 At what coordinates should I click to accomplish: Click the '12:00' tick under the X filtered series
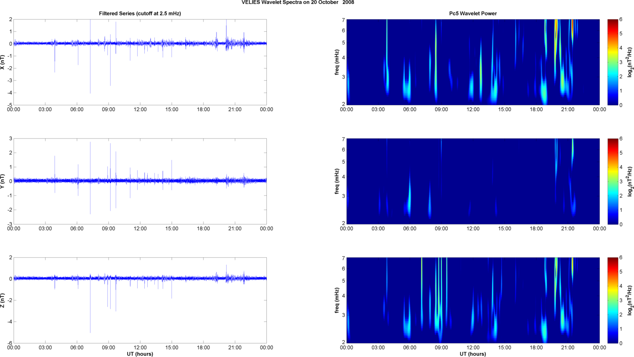(x=140, y=109)
